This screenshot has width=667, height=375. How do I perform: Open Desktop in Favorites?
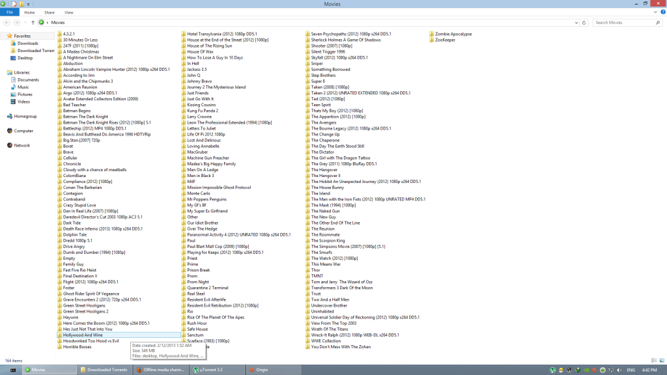25,58
